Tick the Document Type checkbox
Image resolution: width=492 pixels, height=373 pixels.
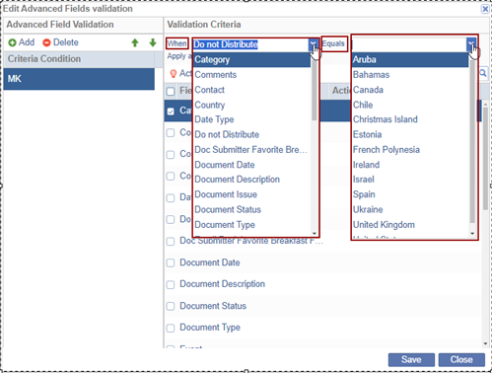click(x=171, y=328)
